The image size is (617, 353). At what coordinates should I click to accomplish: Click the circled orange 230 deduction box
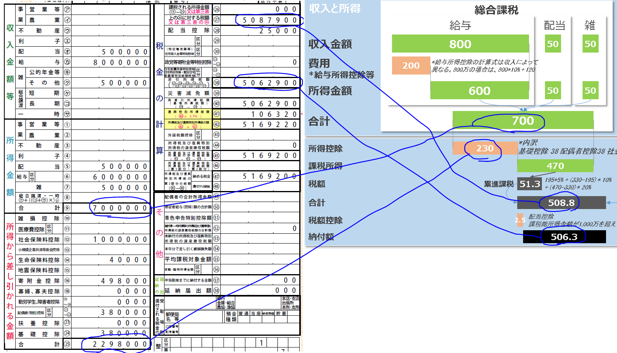[x=485, y=148]
